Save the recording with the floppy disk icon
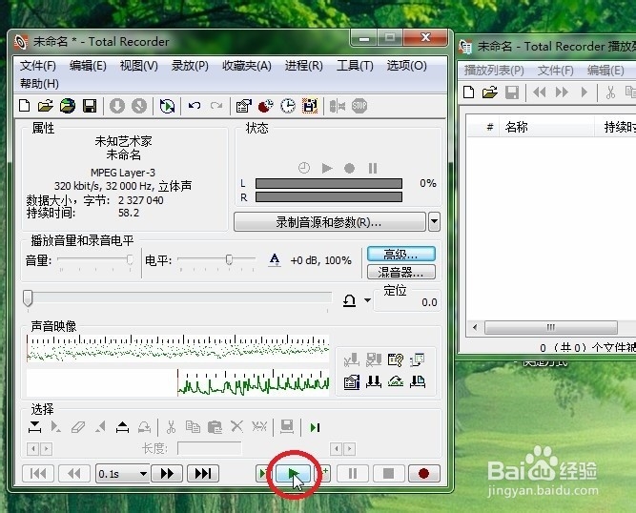 pos(90,106)
